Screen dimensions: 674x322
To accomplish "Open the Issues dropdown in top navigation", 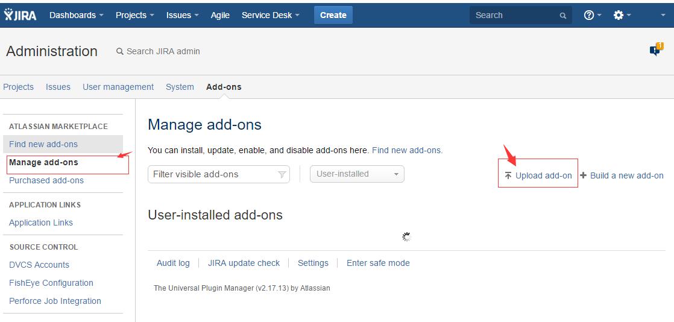I will click(183, 15).
